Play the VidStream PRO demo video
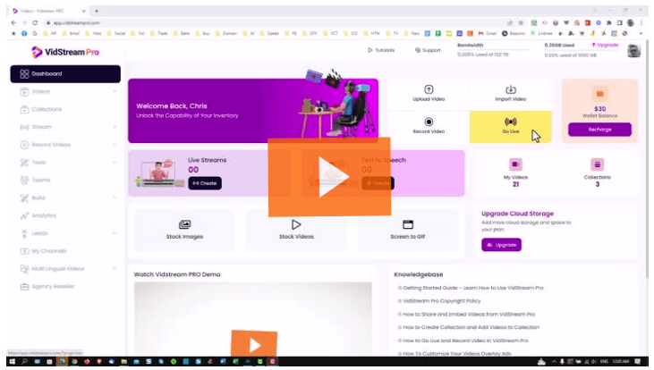Screen dimensions: 654x370 point(254,344)
